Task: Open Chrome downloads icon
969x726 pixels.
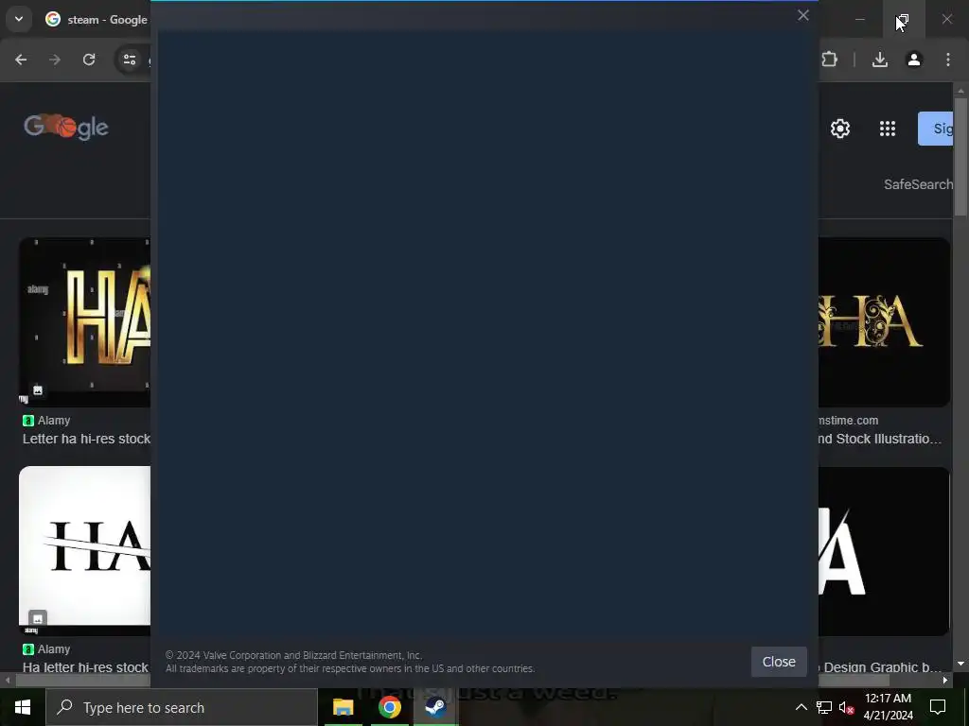Action: (880, 60)
